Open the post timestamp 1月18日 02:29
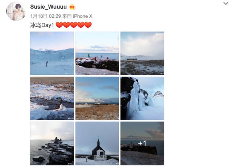 click(x=46, y=16)
